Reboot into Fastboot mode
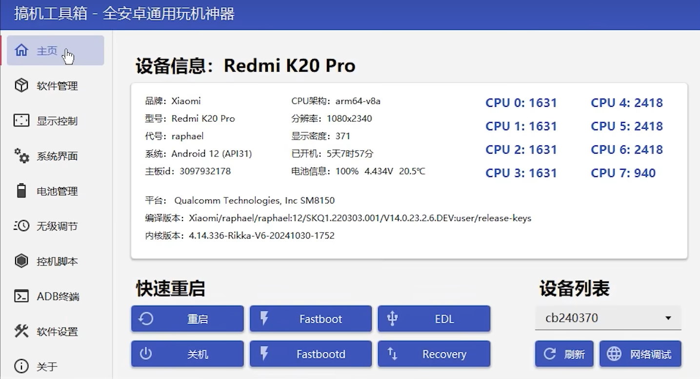 tap(310, 319)
